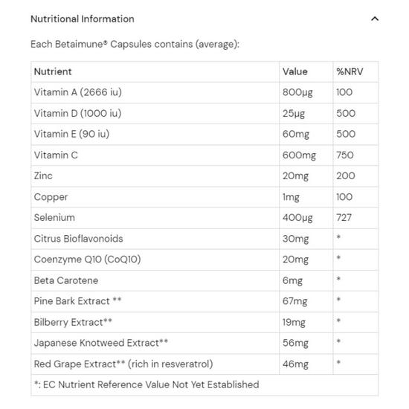Viewport: 409px width, 409px height.
Task: Click the Vitamin D (1000 iu) cell
Action: coord(155,114)
